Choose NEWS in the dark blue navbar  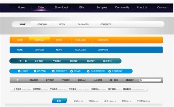pyautogui.click(x=59, y=50)
